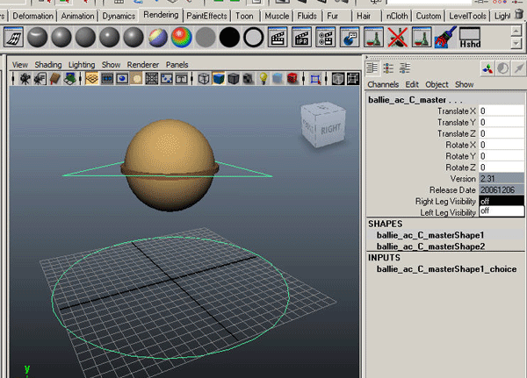The image size is (527, 378).
Task: Open the camera Bookmarks book icon
Action: click(x=54, y=79)
